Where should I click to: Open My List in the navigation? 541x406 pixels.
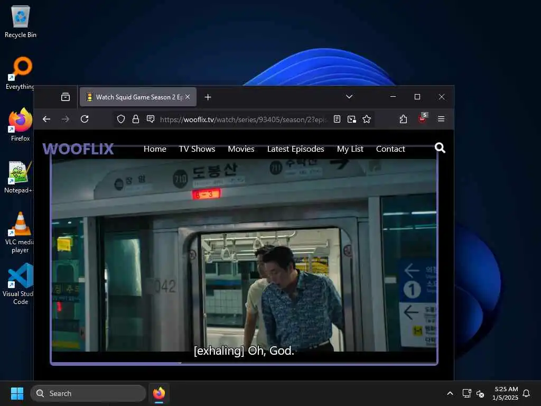(x=350, y=149)
